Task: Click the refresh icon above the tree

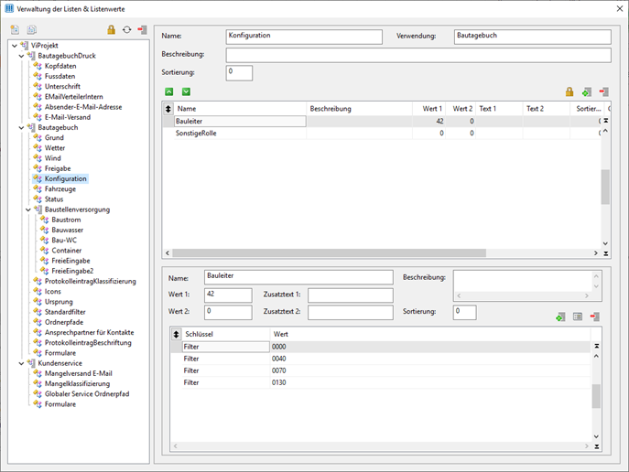Action: click(x=126, y=29)
